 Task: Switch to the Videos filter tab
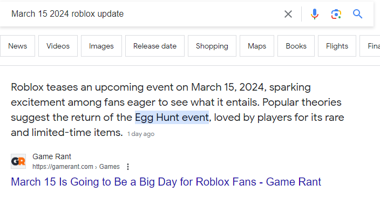(58, 46)
